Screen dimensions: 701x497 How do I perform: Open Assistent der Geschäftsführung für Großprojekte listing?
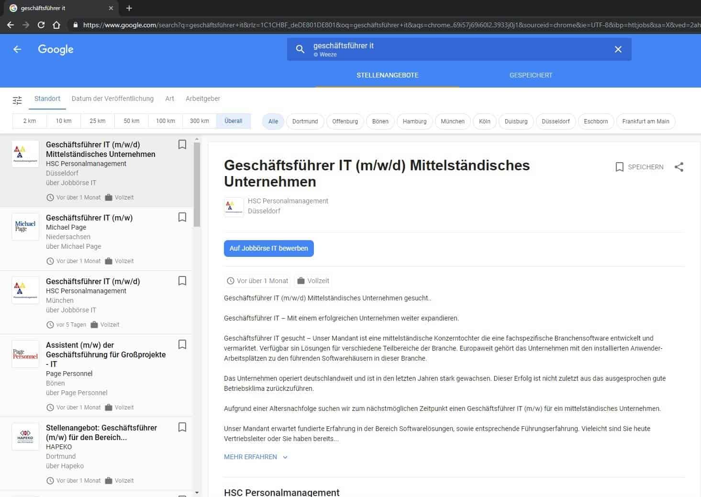point(96,376)
